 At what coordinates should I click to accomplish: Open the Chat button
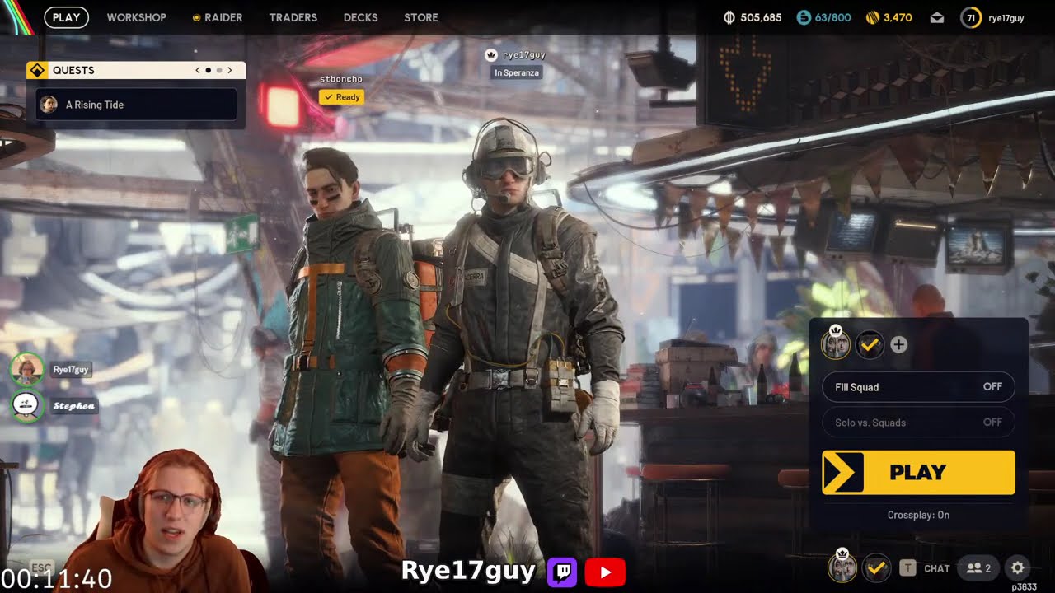(937, 568)
